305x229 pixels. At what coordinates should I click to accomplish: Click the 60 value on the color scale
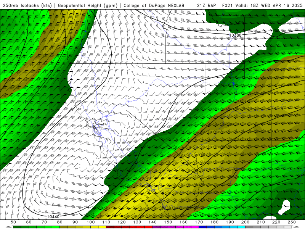(x=29, y=222)
